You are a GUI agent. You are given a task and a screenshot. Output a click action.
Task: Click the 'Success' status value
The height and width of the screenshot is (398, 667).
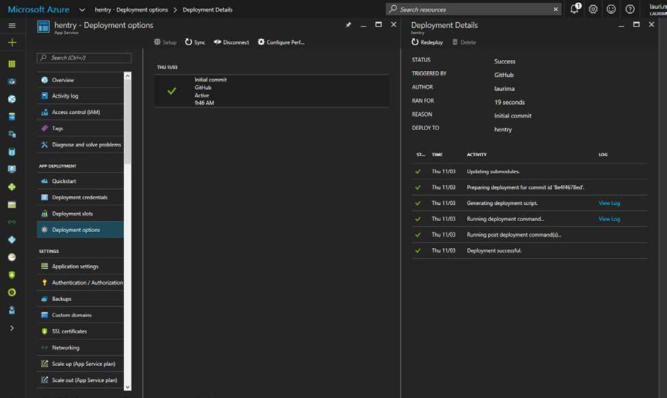pos(504,62)
